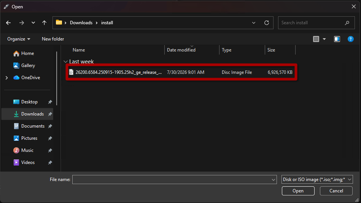Expand the OneDrive tree node

7,78
